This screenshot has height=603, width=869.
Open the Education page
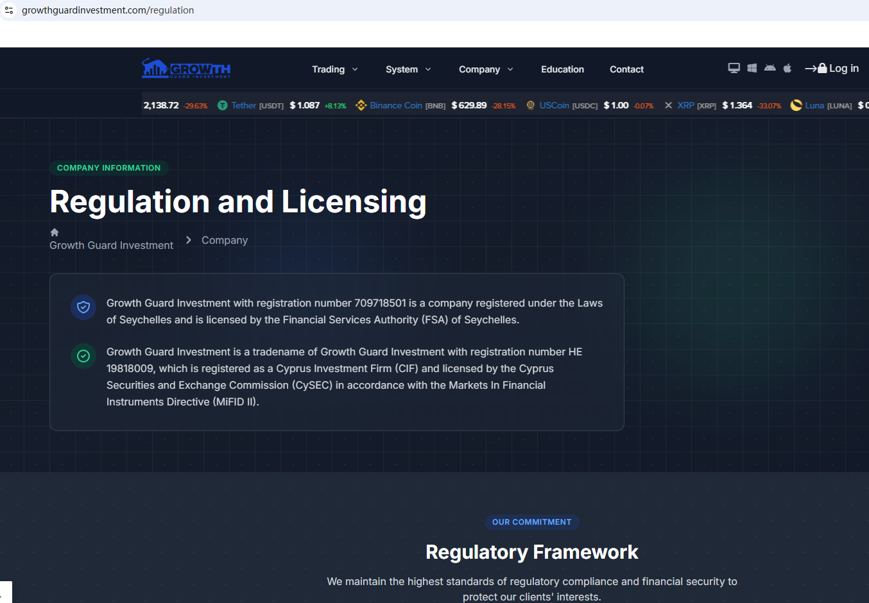(562, 69)
